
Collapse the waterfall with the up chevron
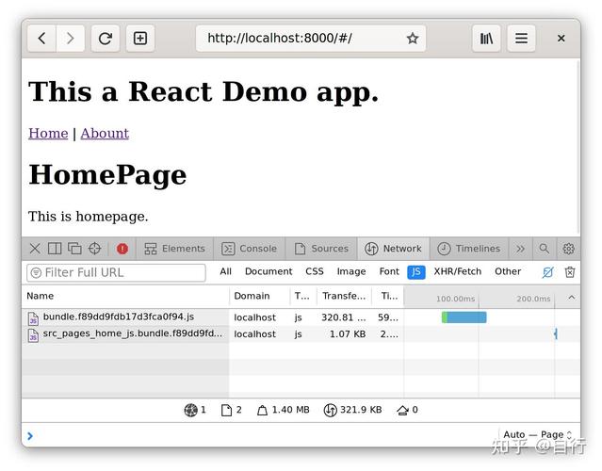[x=572, y=297]
